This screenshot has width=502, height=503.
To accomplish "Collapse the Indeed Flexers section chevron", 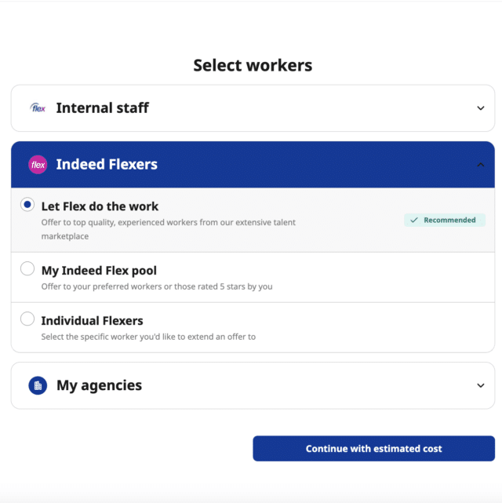I will point(480,165).
